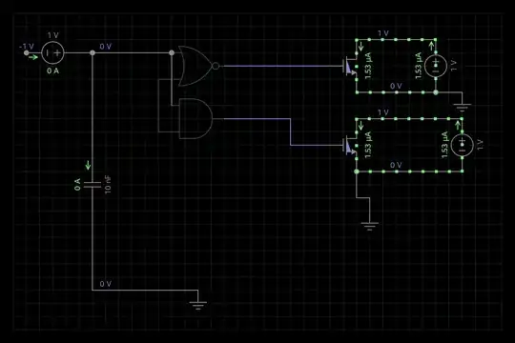Select the upper right 1 V source
The height and width of the screenshot is (343, 515).
pos(436,66)
